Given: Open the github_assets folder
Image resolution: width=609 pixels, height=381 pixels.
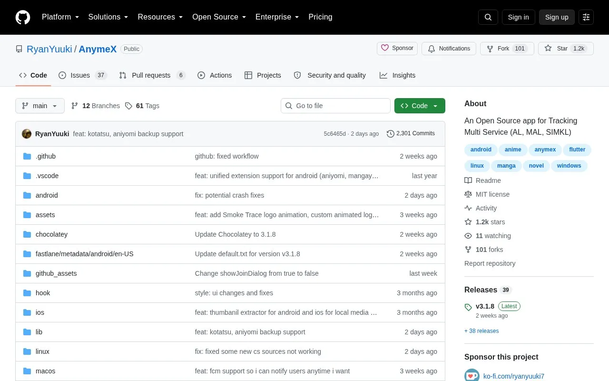Looking at the screenshot, I should pyautogui.click(x=56, y=273).
